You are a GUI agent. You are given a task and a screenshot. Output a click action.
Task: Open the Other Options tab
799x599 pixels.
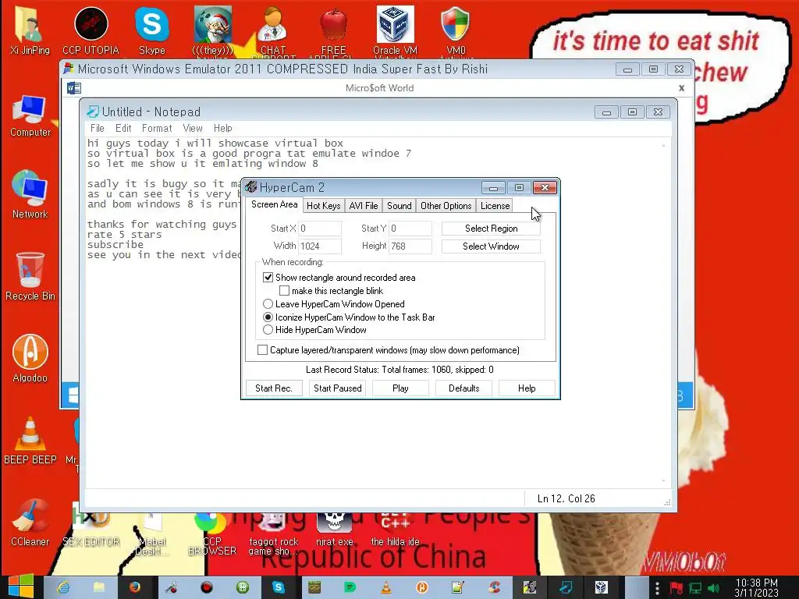pyautogui.click(x=446, y=206)
